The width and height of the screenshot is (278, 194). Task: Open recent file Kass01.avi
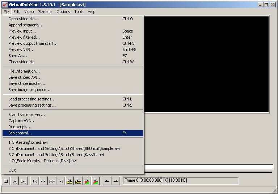click(73, 155)
